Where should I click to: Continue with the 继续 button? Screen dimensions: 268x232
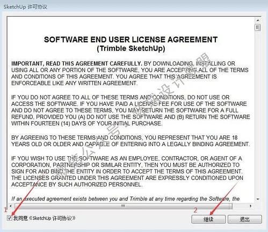tap(208, 219)
